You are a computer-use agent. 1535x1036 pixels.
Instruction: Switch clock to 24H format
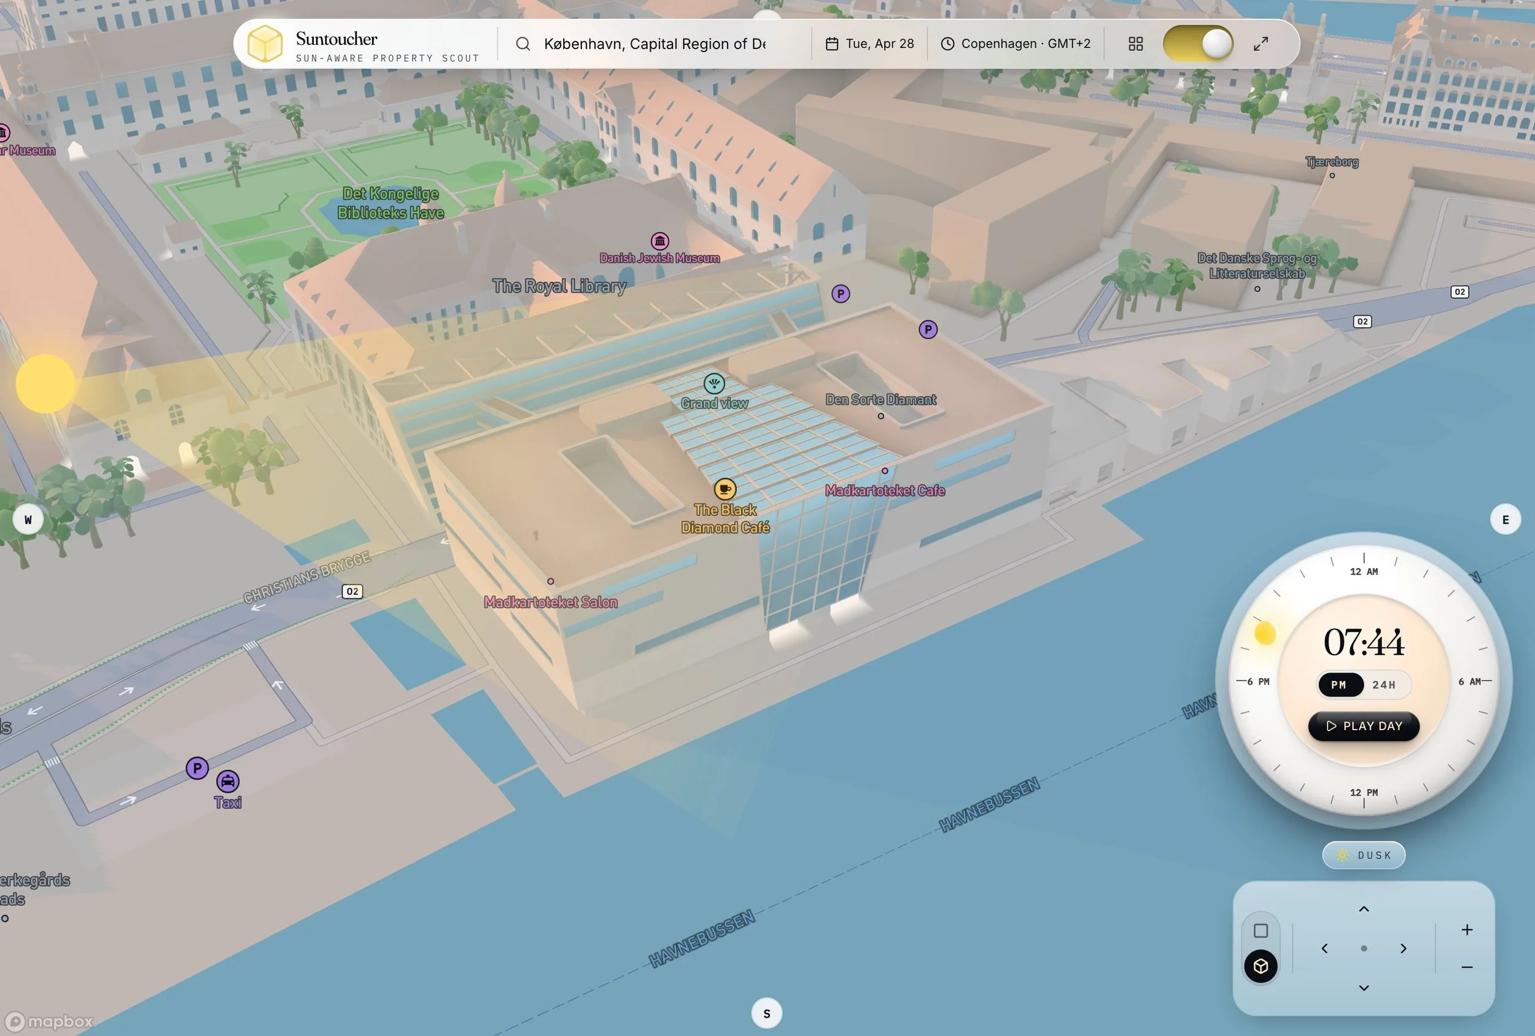(1384, 685)
